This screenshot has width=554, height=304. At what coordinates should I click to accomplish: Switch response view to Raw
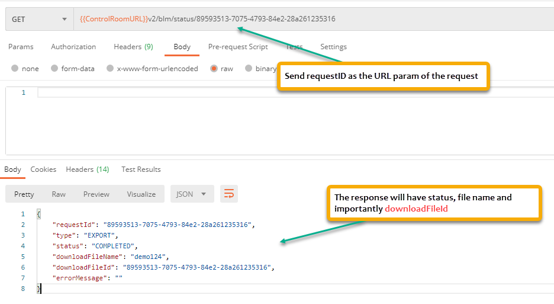click(x=59, y=194)
